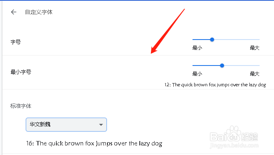274x155 pixels.
Task: Select the 最小字号 row label
Action: point(21,72)
